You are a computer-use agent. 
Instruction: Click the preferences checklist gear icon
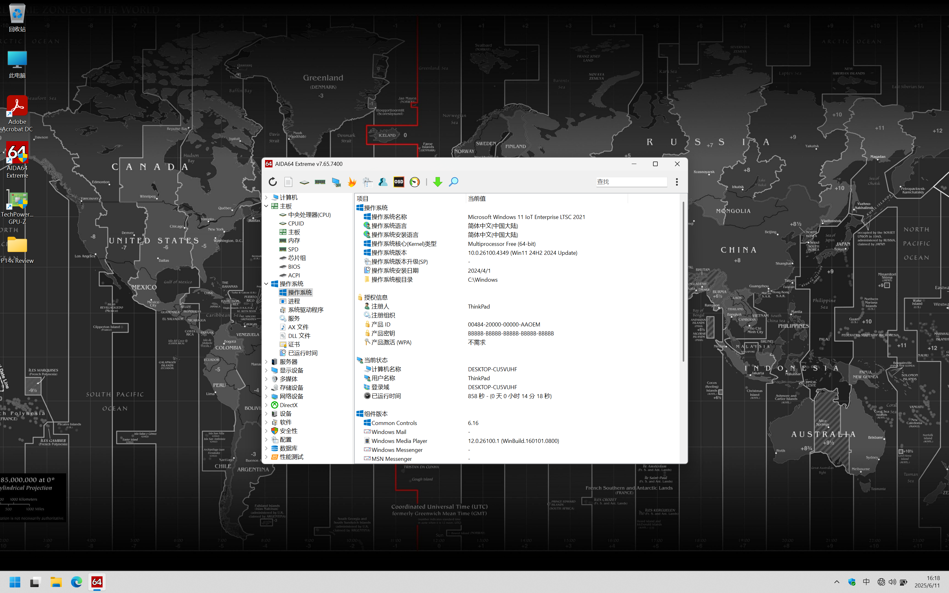367,182
